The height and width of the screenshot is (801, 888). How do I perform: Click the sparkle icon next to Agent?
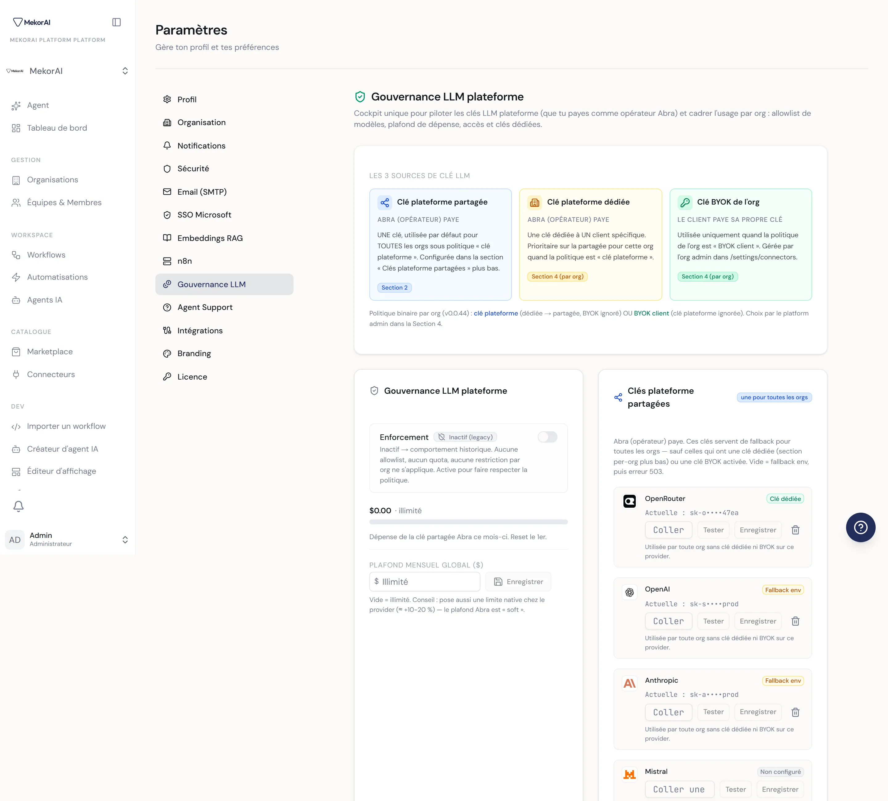click(16, 106)
